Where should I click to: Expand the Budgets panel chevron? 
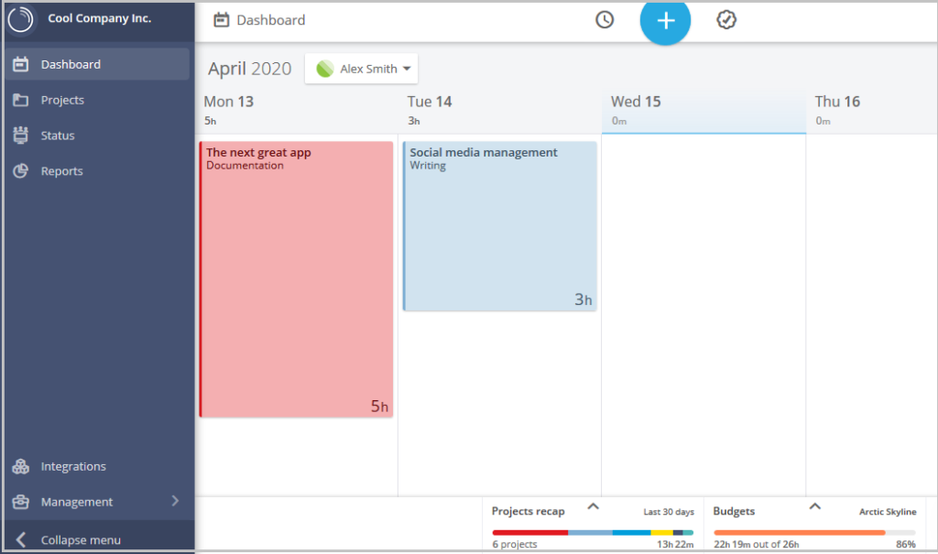click(x=814, y=506)
